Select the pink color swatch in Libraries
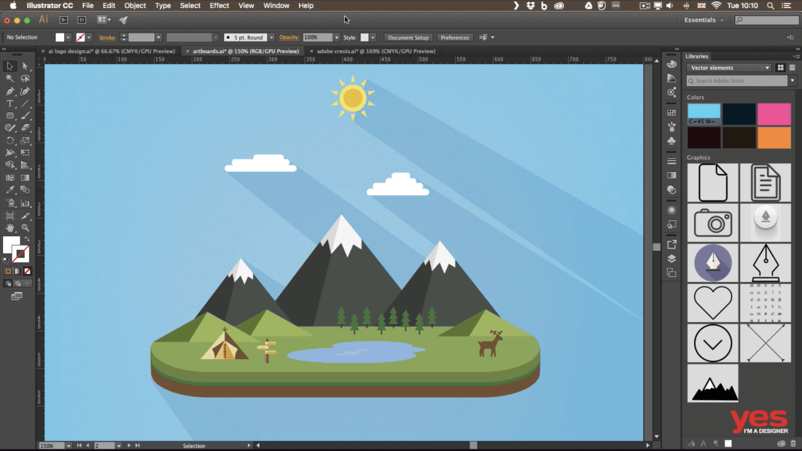Screen dimensions: 802x451 [774, 114]
